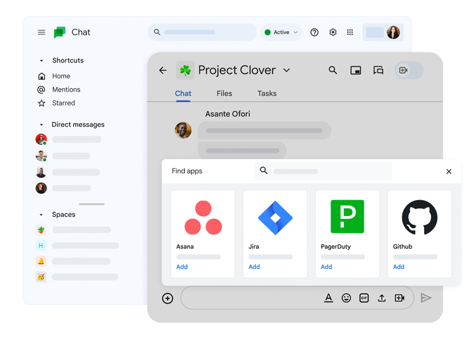The height and width of the screenshot is (346, 474).
Task: Click the Jira app logo
Action: [275, 218]
